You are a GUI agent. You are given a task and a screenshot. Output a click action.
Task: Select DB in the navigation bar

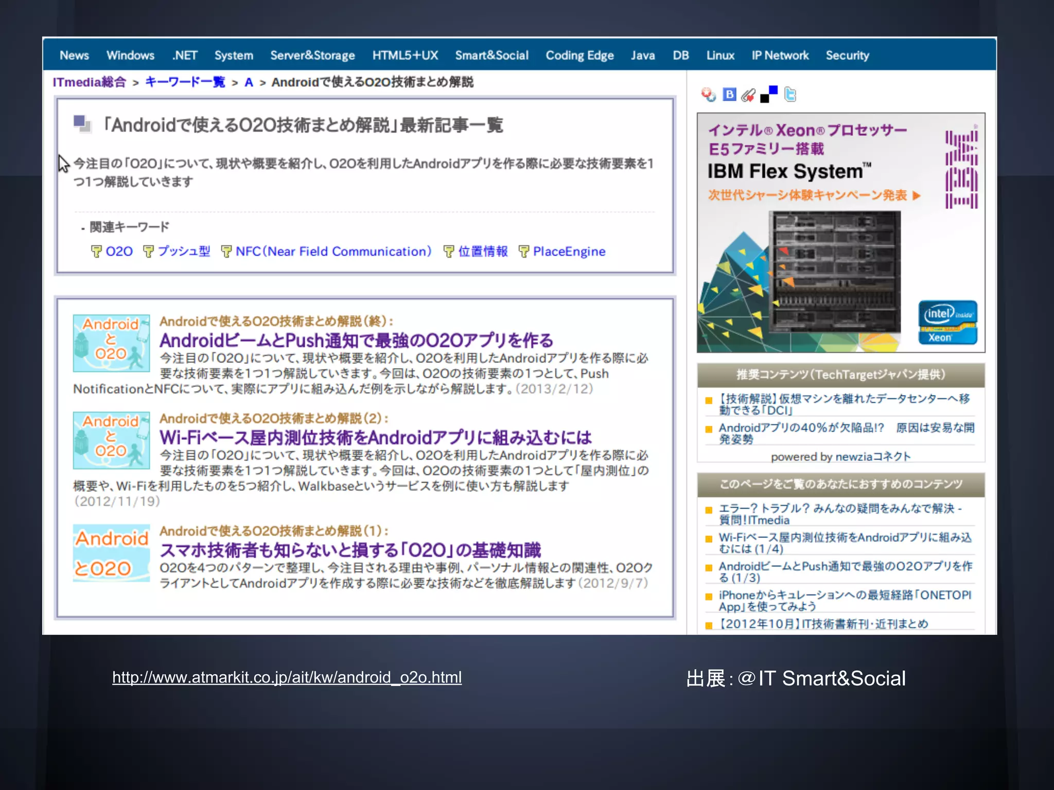pyautogui.click(x=680, y=56)
